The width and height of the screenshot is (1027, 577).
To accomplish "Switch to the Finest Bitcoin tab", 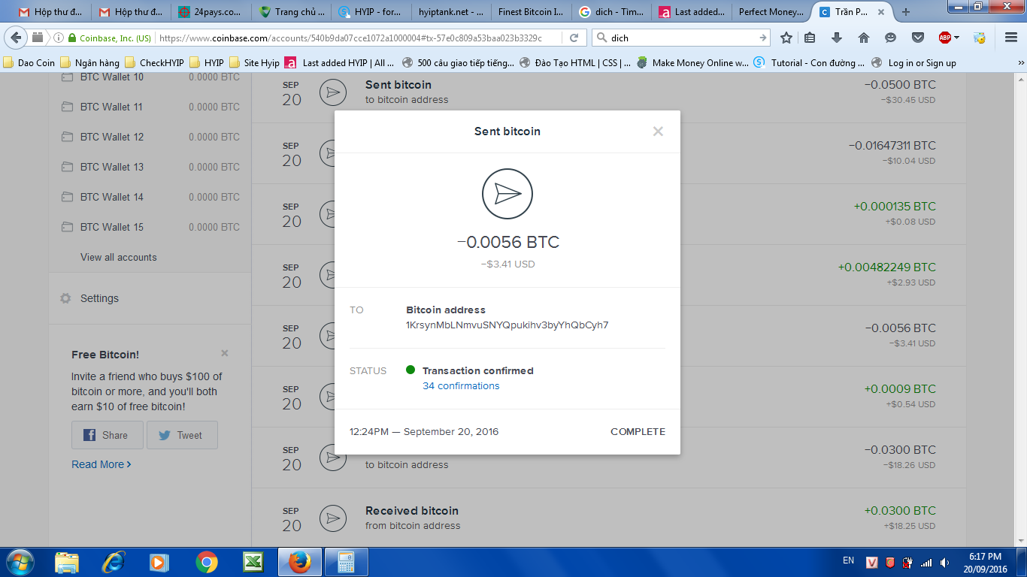I will point(531,12).
